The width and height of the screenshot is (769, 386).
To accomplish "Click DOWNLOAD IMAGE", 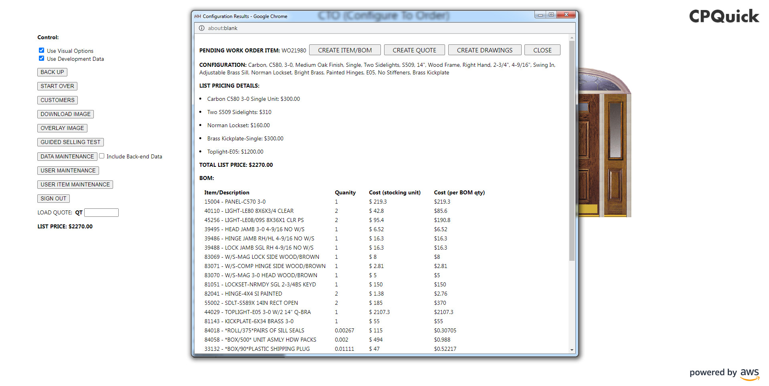I will point(65,114).
